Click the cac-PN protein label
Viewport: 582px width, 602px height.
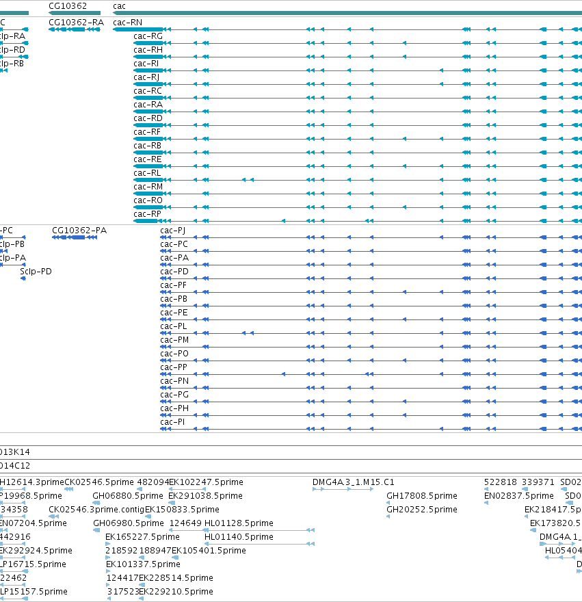(174, 381)
